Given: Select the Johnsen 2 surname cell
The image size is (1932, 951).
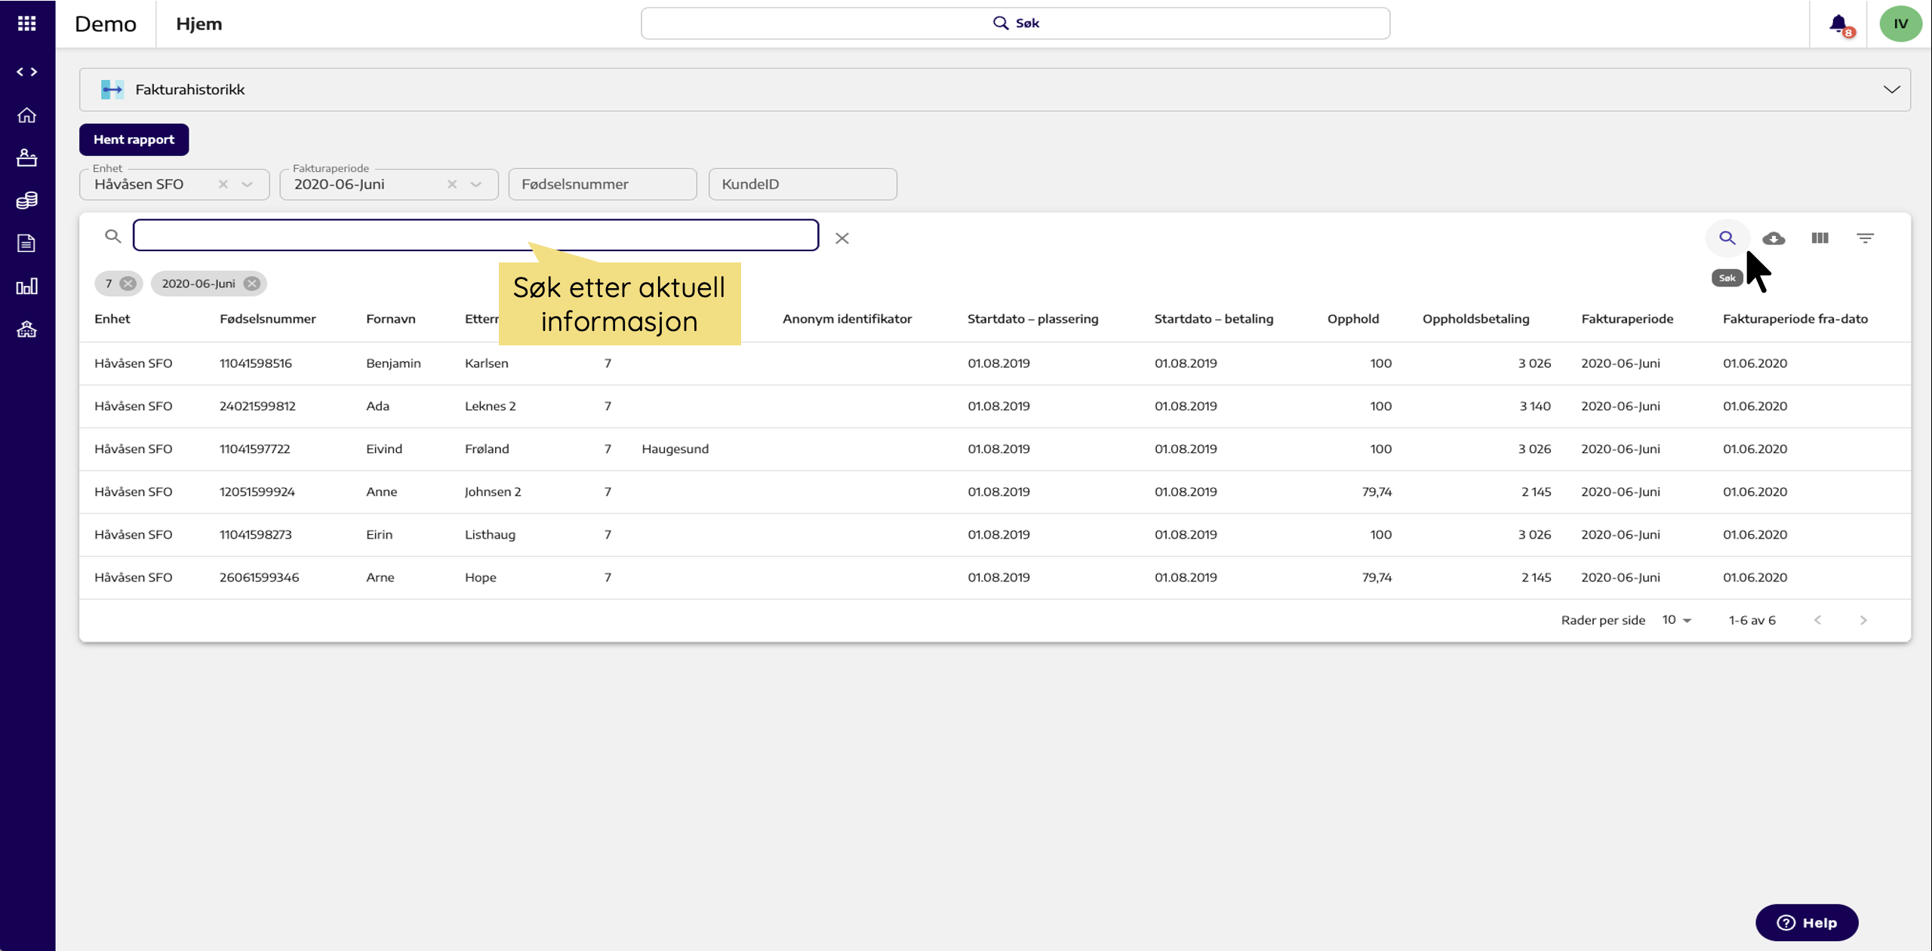Looking at the screenshot, I should 493,492.
